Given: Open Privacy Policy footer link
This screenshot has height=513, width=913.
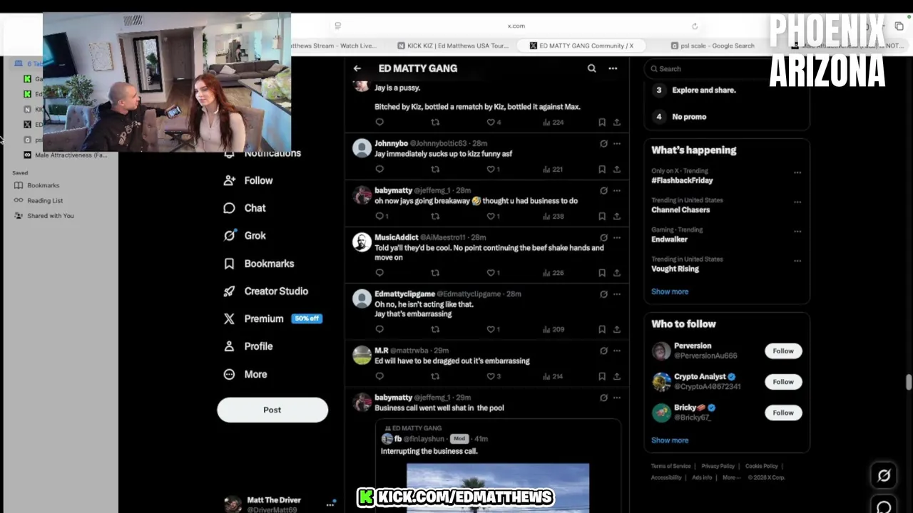Looking at the screenshot, I should pyautogui.click(x=718, y=466).
